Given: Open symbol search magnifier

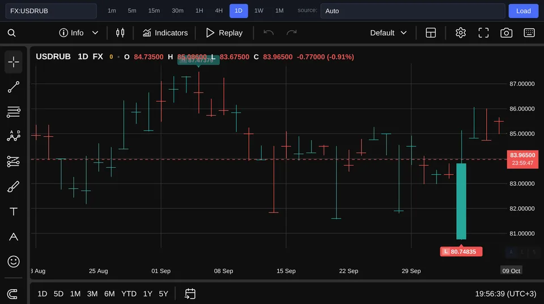Looking at the screenshot, I should tap(11, 33).
